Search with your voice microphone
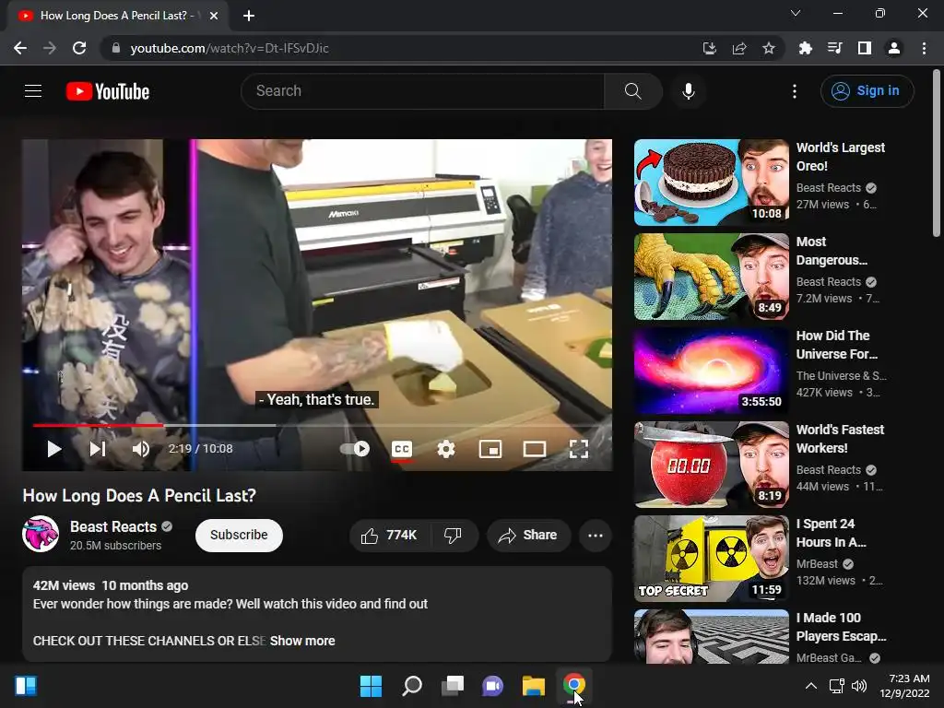 [x=689, y=91]
